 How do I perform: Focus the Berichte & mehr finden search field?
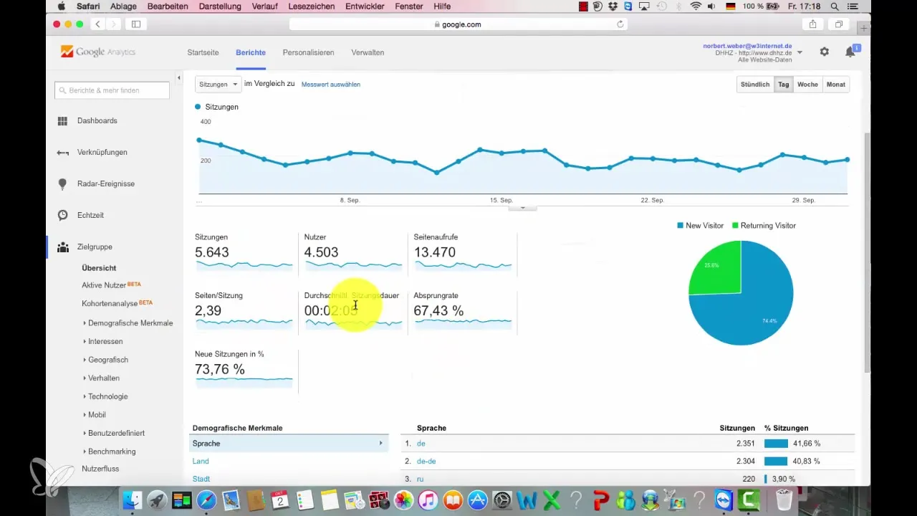click(112, 90)
